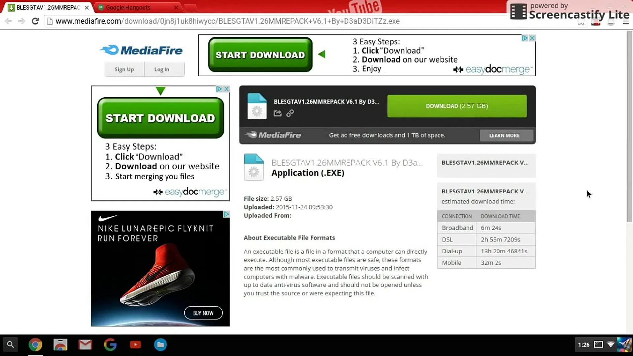The height and width of the screenshot is (356, 633).
Task: Click the easydocmerge logo in top banner ad
Action: (493, 69)
